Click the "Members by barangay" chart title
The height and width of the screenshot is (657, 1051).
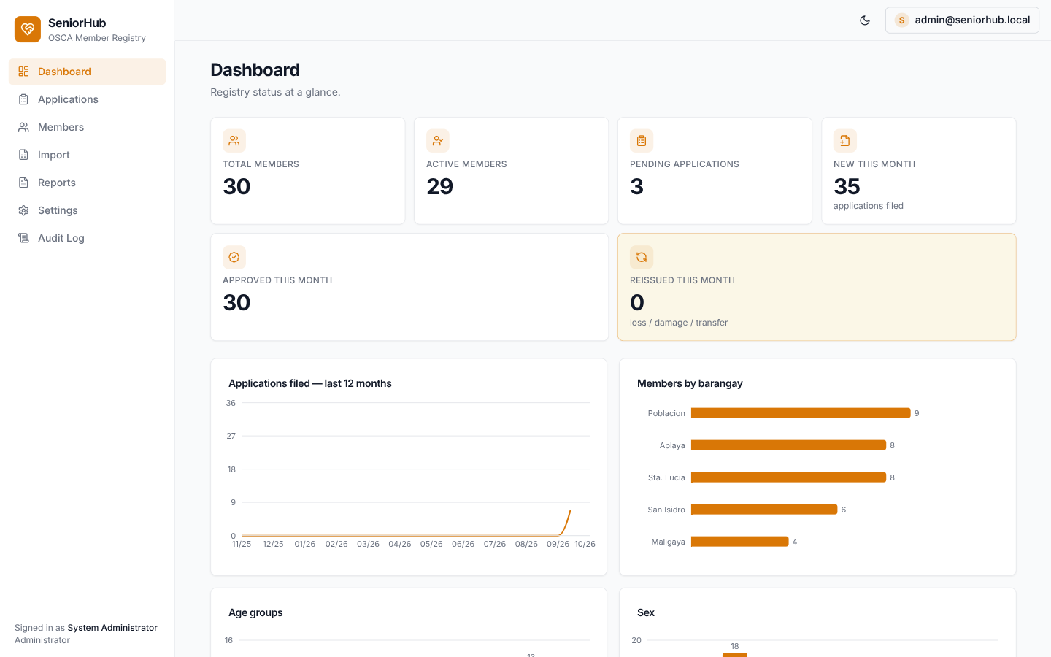tap(690, 383)
